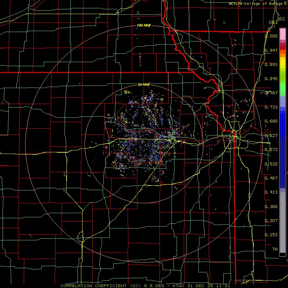This screenshot has width=288, height=288.
Task: Select the 0.467 color scale value
Action: pos(271,178)
